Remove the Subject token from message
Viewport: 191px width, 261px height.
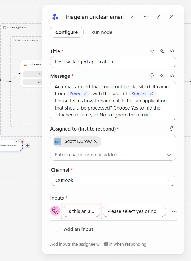coord(151,94)
